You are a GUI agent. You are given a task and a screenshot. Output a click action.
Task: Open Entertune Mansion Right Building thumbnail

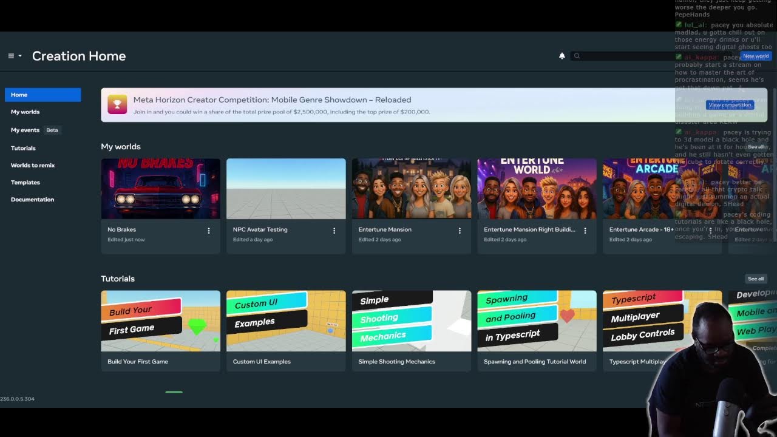click(537, 189)
